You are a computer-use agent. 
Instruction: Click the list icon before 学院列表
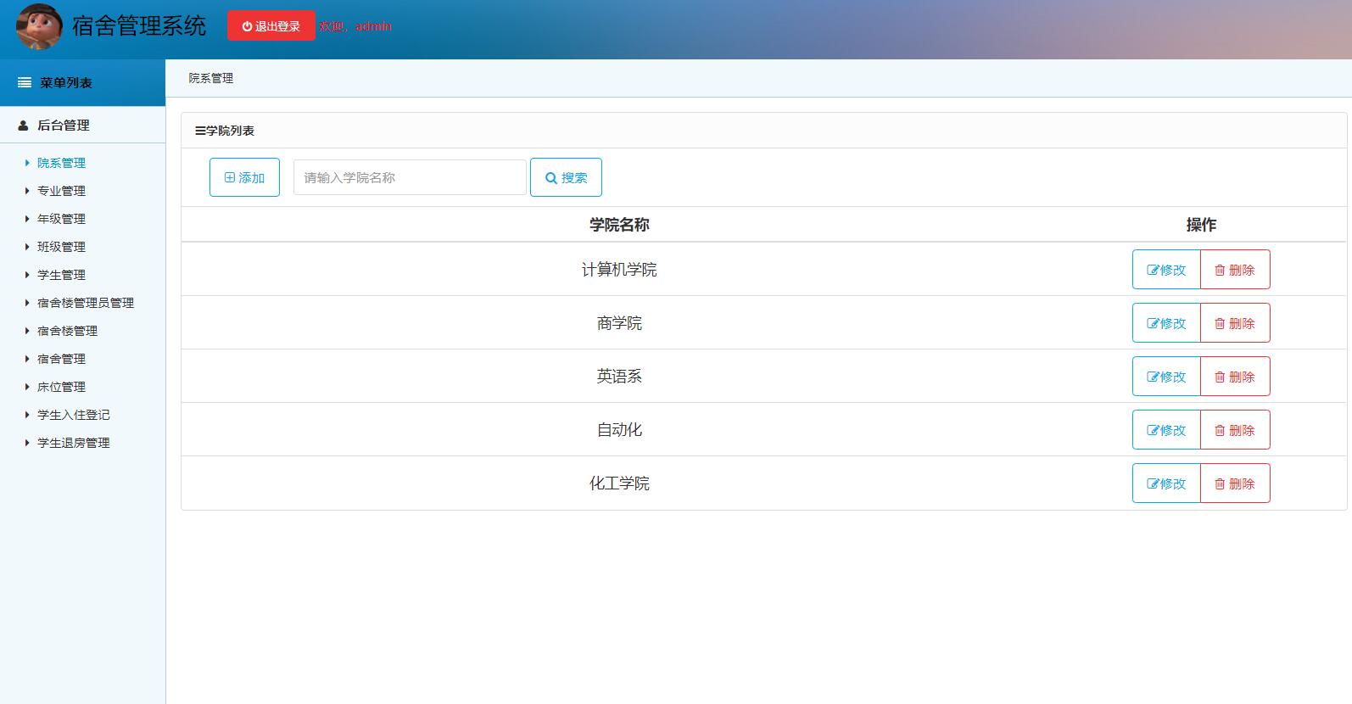click(x=200, y=131)
